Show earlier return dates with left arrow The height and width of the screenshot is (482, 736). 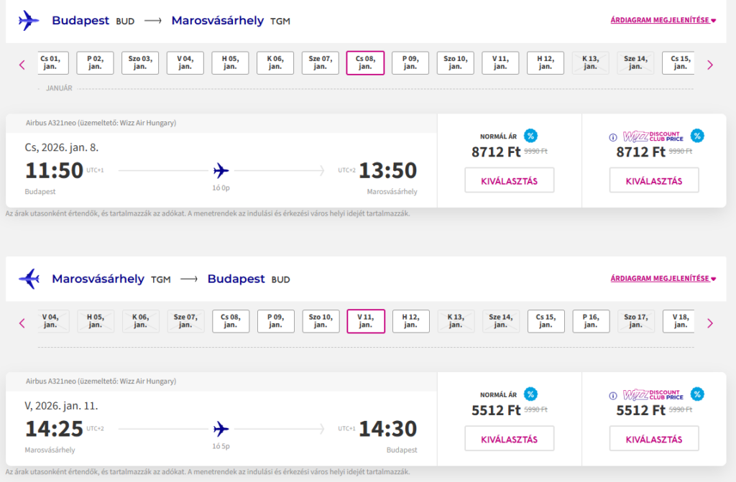22,323
